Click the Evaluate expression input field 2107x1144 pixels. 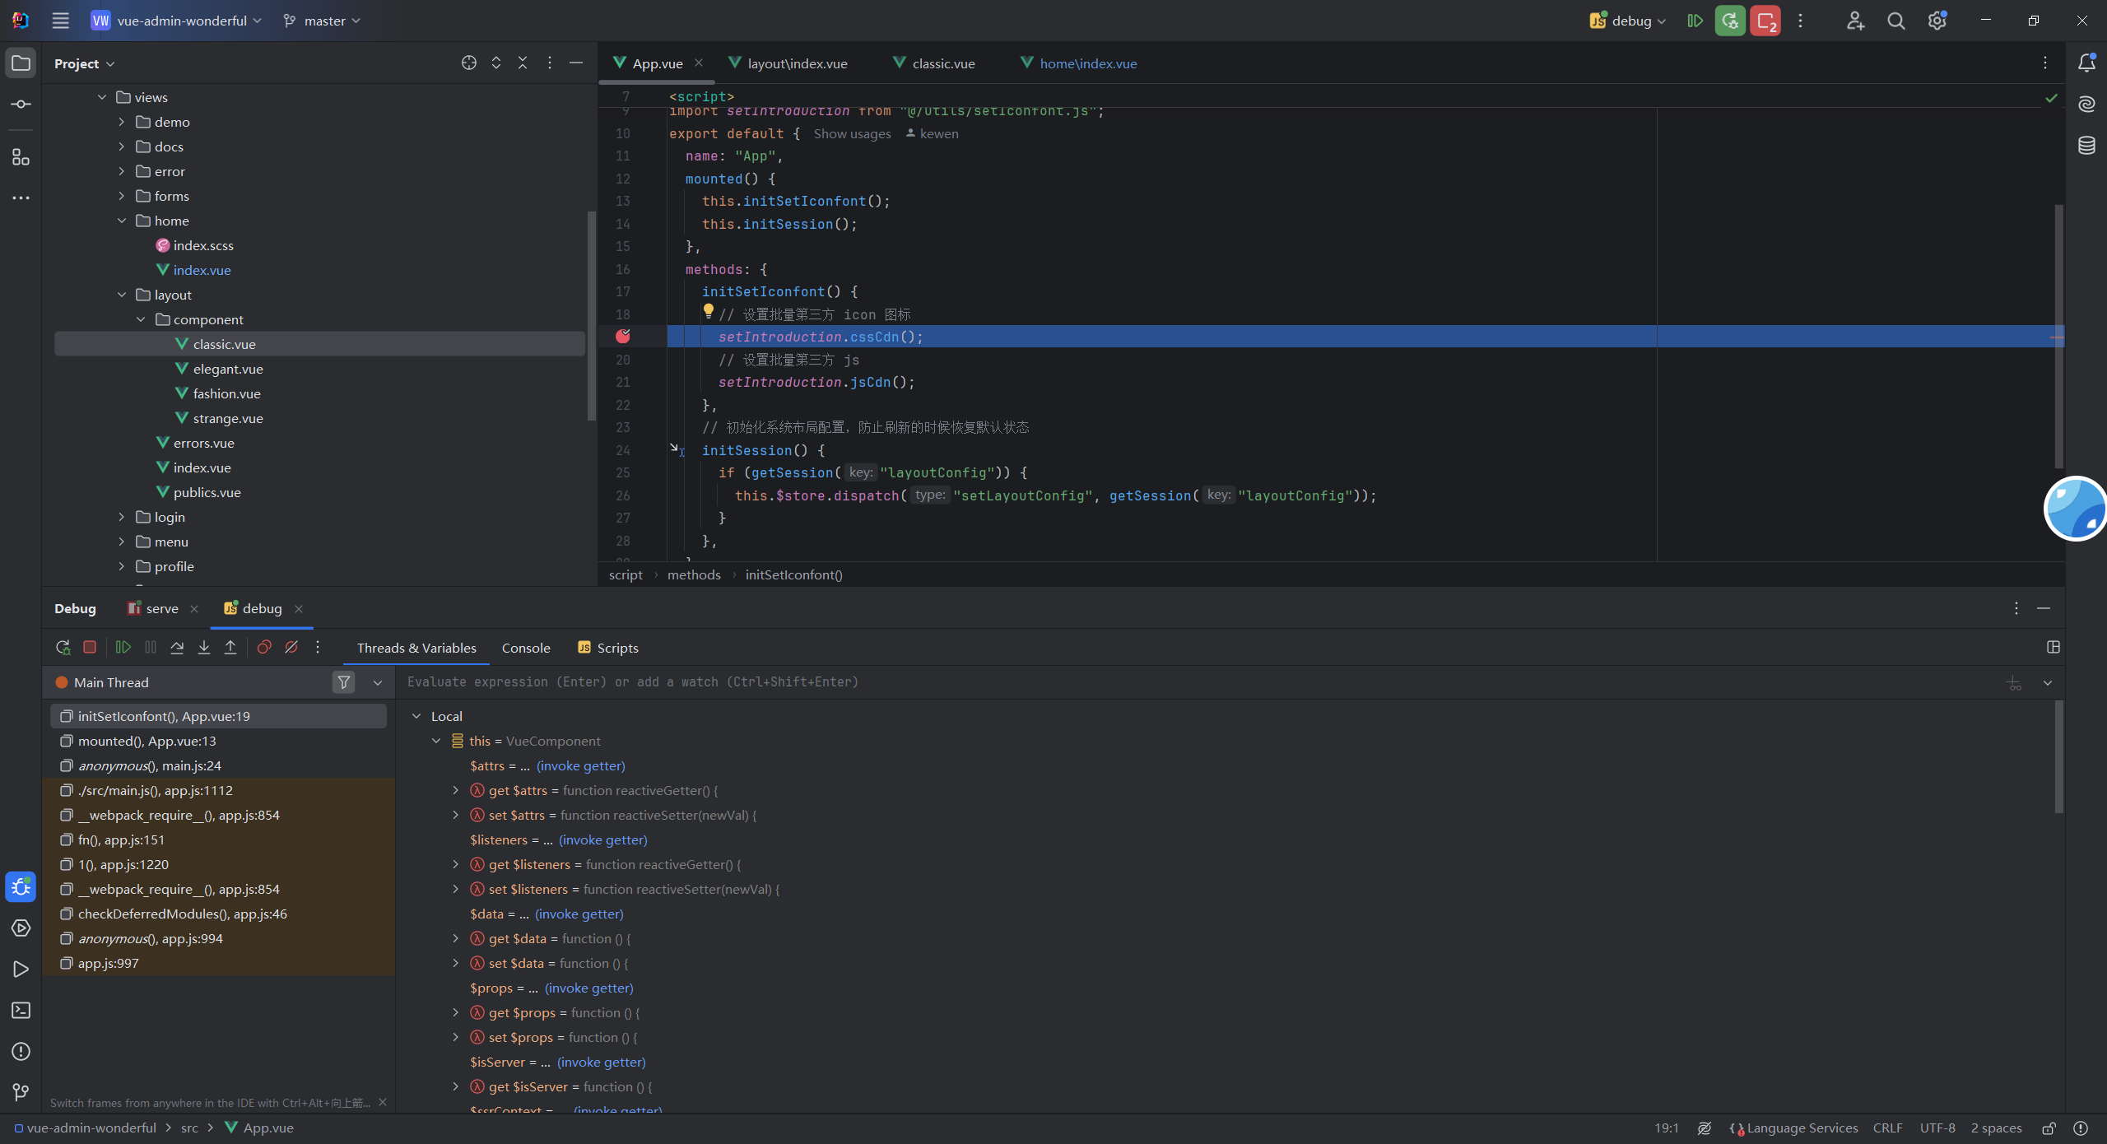pos(1198,682)
